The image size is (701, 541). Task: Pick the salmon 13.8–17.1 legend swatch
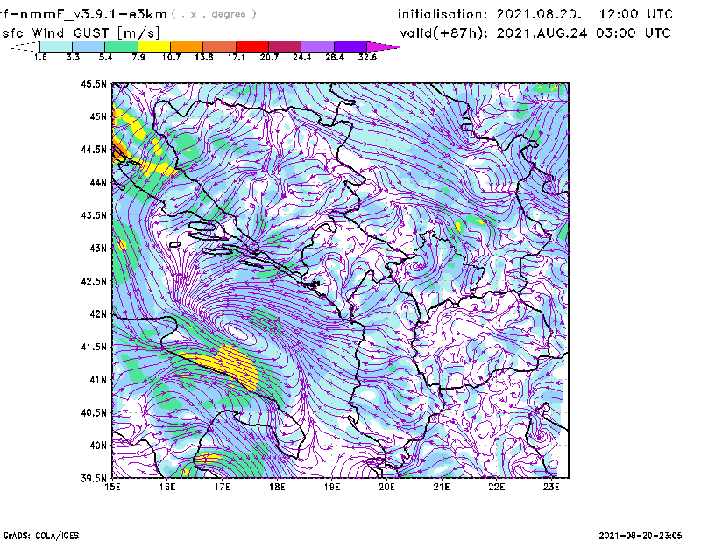point(220,46)
